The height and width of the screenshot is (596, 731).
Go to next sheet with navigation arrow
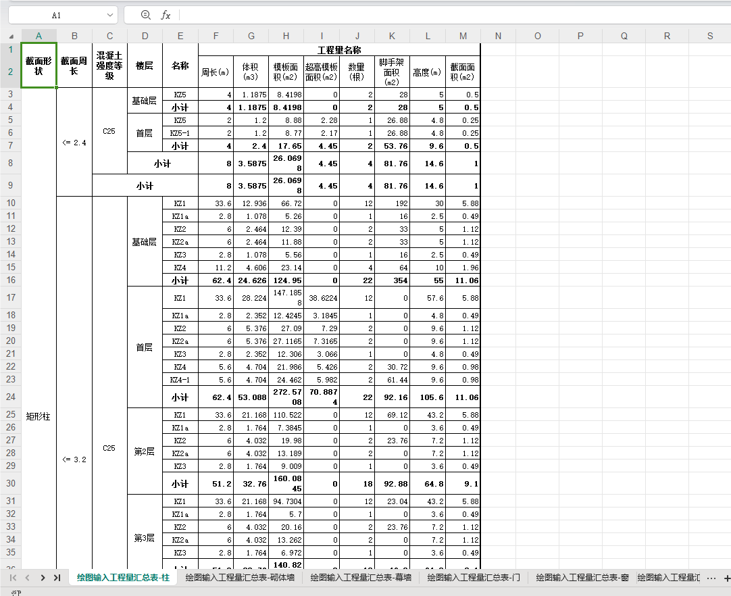pos(43,578)
